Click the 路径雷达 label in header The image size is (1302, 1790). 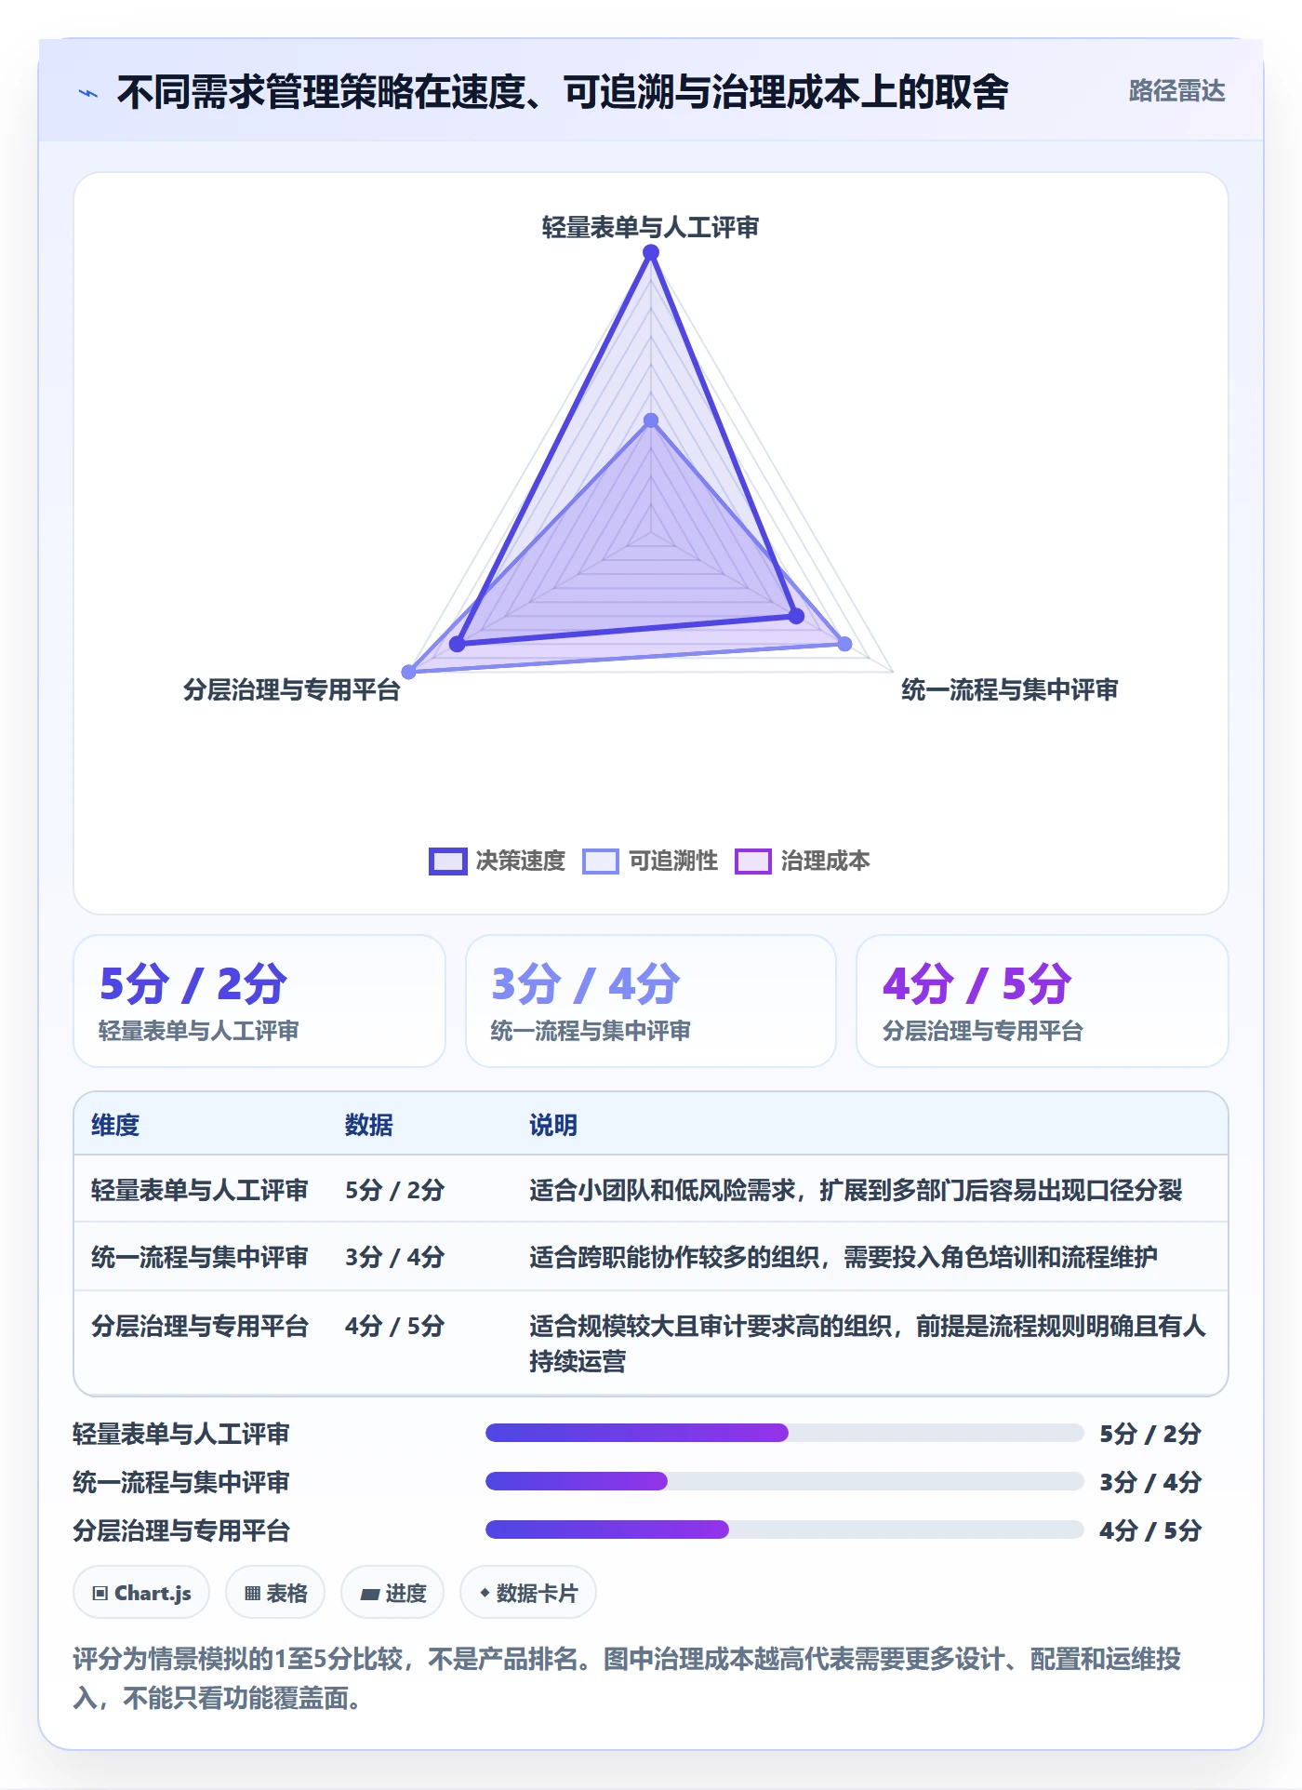pyautogui.click(x=1176, y=91)
